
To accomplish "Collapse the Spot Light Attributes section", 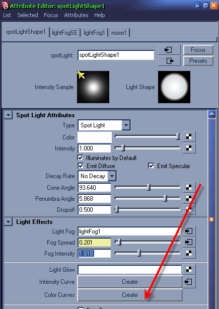I will pos(8,115).
